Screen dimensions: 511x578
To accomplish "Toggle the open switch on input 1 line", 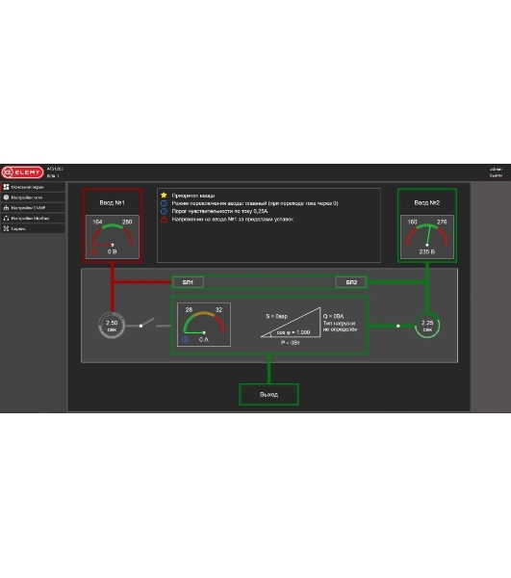I will click(x=147, y=324).
